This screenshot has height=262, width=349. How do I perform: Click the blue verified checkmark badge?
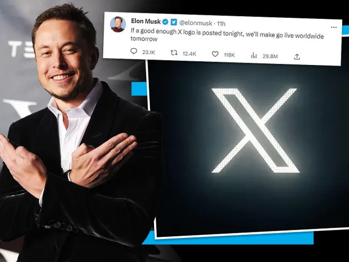[165, 22]
